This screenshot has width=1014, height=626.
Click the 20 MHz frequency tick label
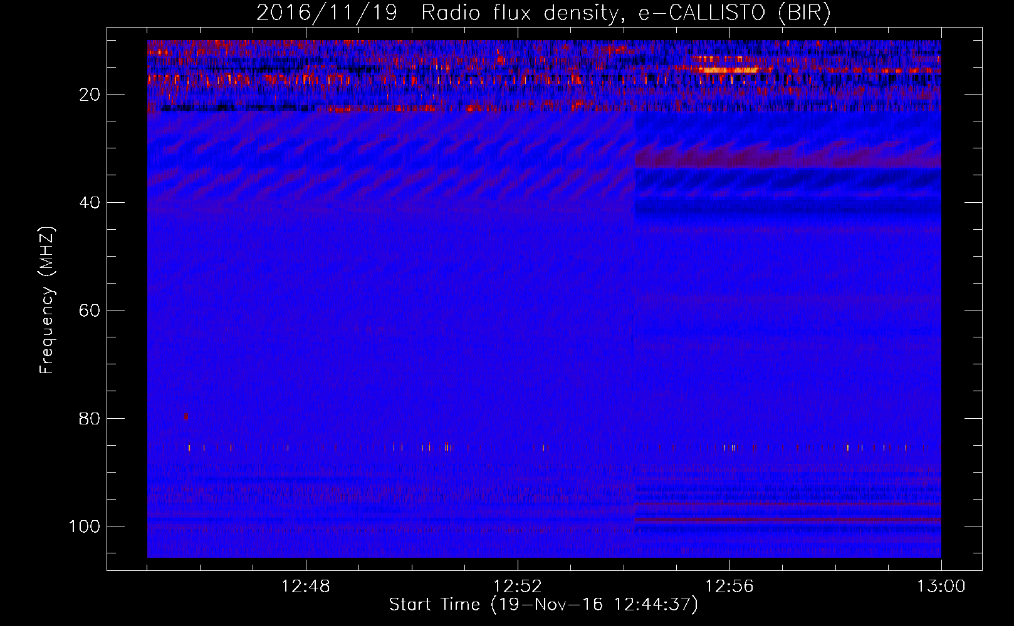[90, 95]
